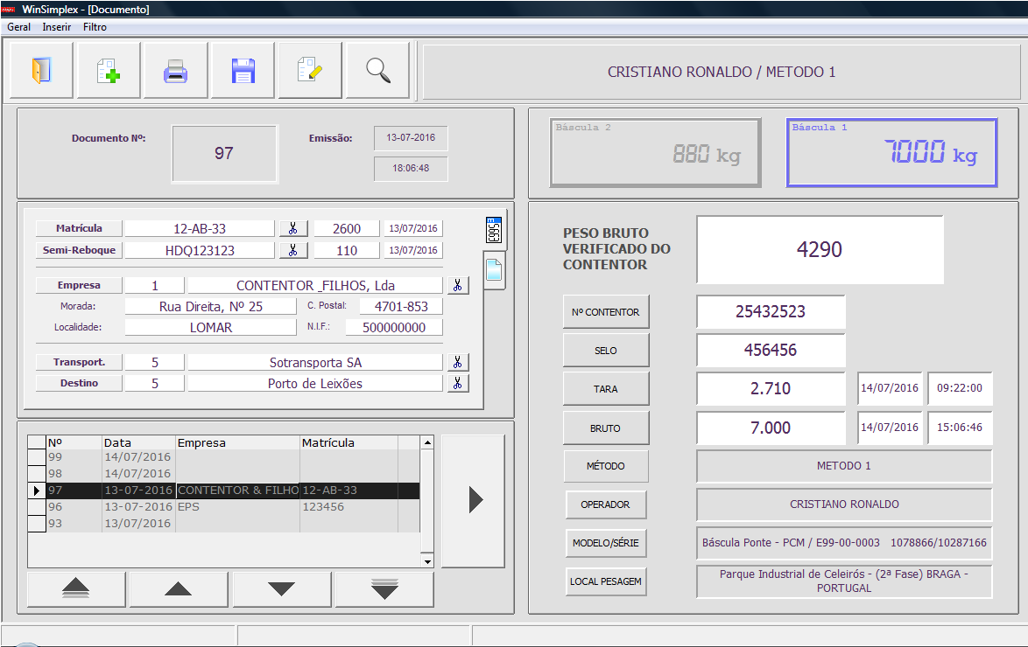This screenshot has height=647, width=1028.
Task: Click the verified gross weight box 4290
Action: coord(820,249)
